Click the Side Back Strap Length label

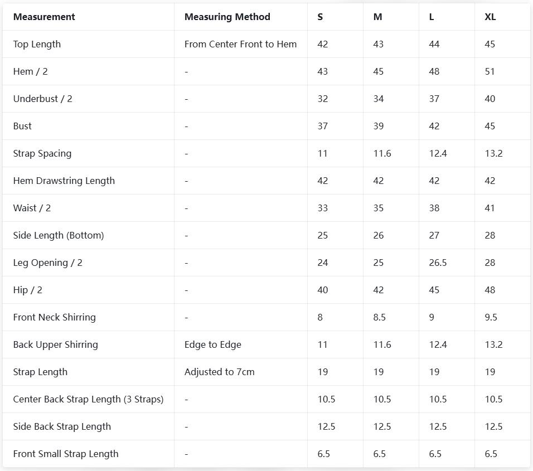[x=62, y=426]
